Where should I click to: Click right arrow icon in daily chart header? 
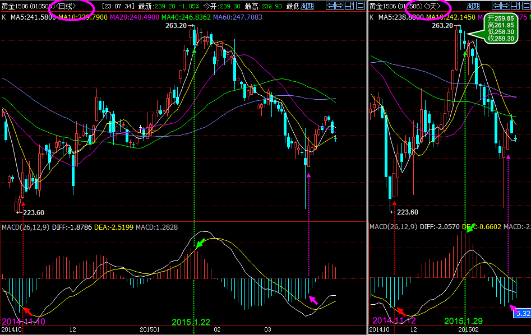click(x=340, y=6)
